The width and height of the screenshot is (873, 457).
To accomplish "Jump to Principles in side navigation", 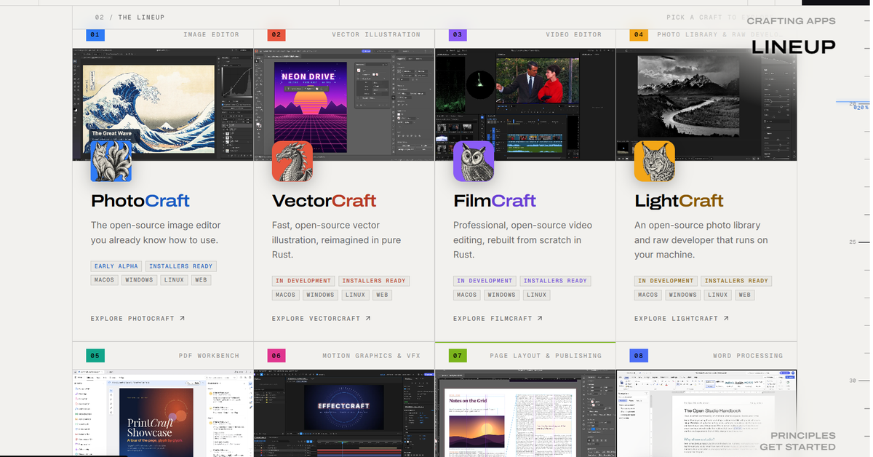I will point(803,435).
